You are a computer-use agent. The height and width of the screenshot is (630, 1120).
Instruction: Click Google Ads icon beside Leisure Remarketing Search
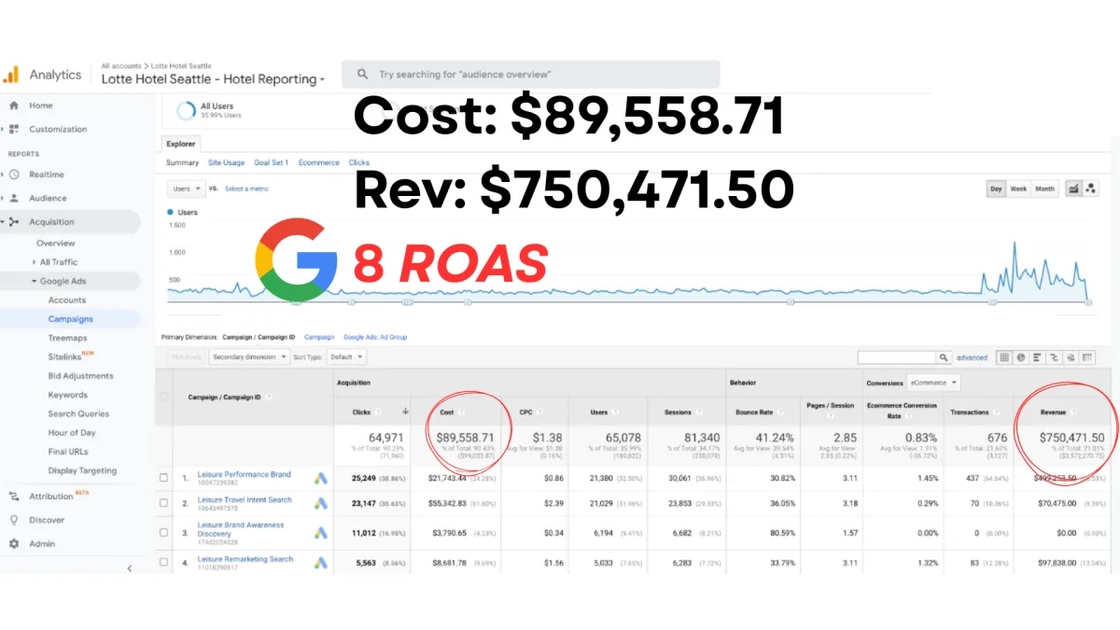pyautogui.click(x=320, y=563)
